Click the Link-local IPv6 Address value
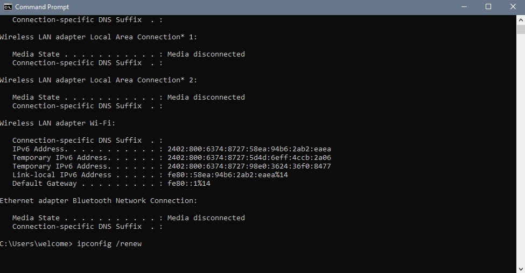 (228, 175)
